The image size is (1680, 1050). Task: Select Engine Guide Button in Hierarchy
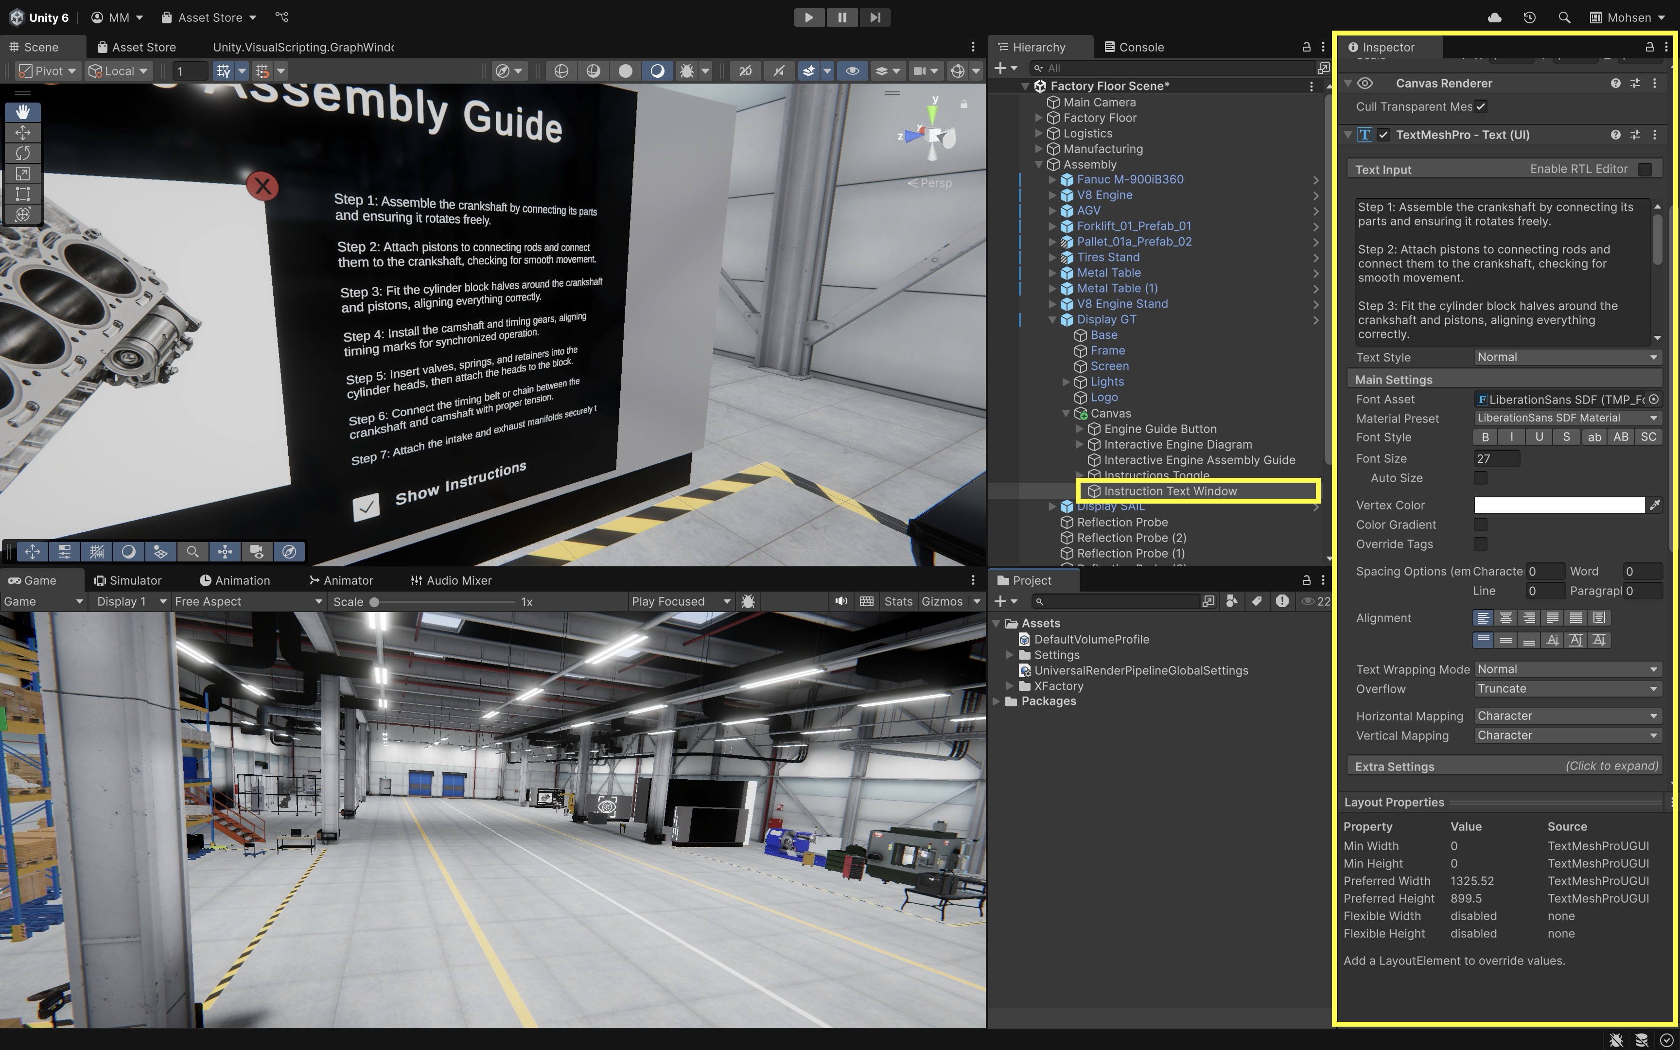point(1160,429)
